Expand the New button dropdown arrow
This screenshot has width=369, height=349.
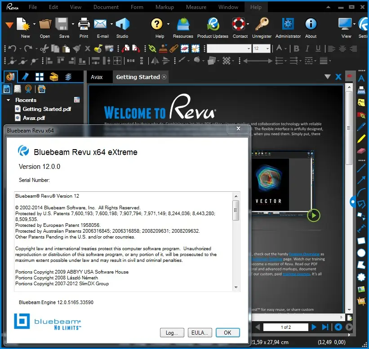point(34,24)
